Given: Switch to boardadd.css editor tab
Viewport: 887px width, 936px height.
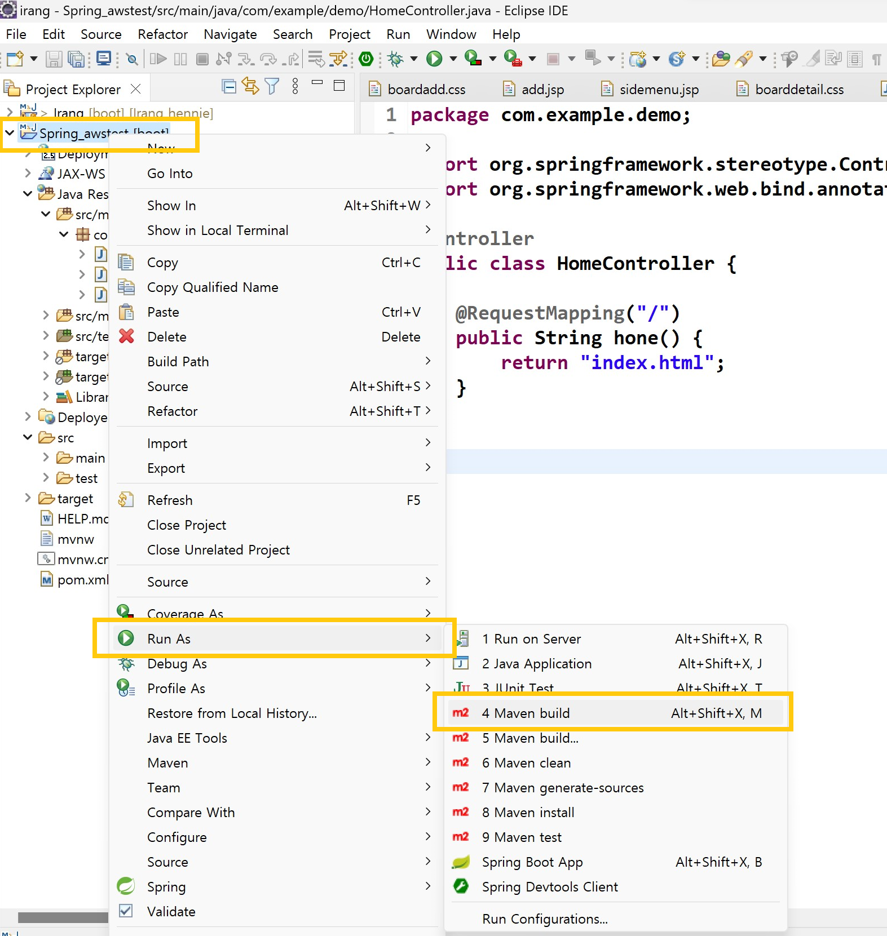Looking at the screenshot, I should pyautogui.click(x=417, y=89).
